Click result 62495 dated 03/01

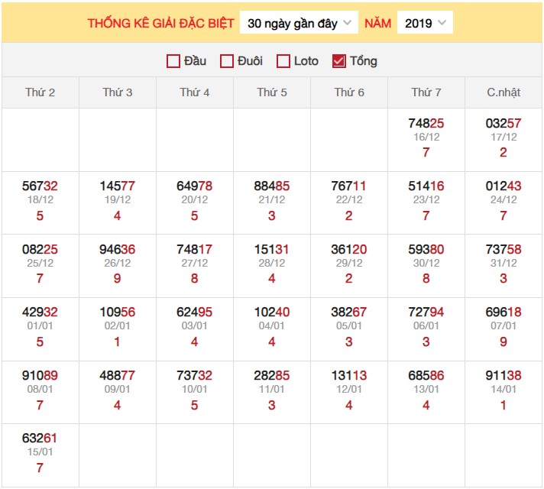[195, 312]
